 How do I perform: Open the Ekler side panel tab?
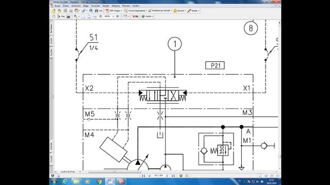click(51, 145)
